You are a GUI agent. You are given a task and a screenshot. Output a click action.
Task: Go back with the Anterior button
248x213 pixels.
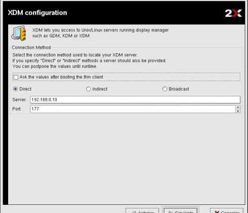(x=142, y=211)
